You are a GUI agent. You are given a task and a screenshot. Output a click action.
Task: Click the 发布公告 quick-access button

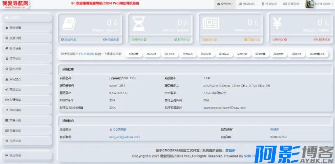click(242, 54)
